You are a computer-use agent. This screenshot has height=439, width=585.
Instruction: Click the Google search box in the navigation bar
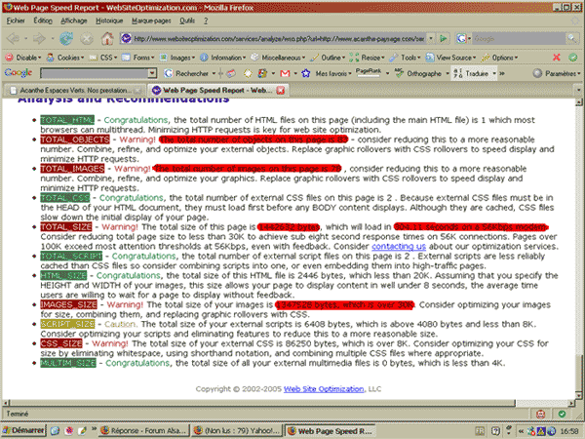519,38
